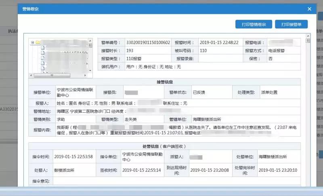Click the 处警完毕时间 value 2019-01-15 23:20:10
323x196 pixels.
tap(278, 170)
